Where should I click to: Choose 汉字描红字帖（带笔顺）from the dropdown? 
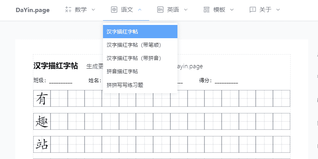coord(140,45)
